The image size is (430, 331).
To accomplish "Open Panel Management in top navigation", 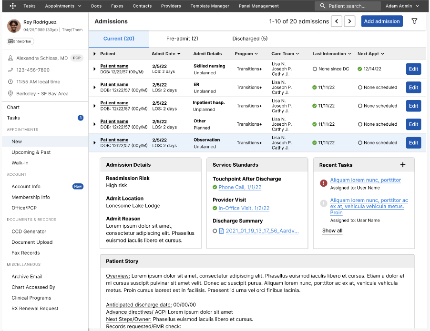I will pos(258,6).
